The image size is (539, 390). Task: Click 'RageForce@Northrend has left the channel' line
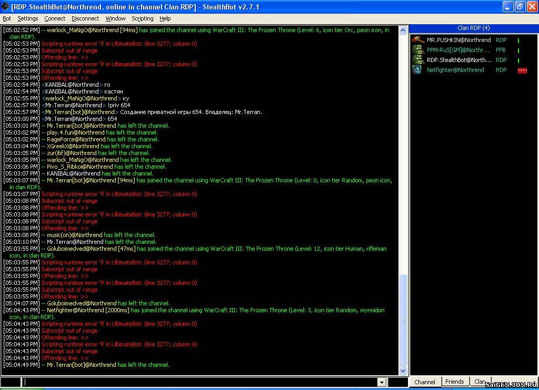pyautogui.click(x=81, y=139)
